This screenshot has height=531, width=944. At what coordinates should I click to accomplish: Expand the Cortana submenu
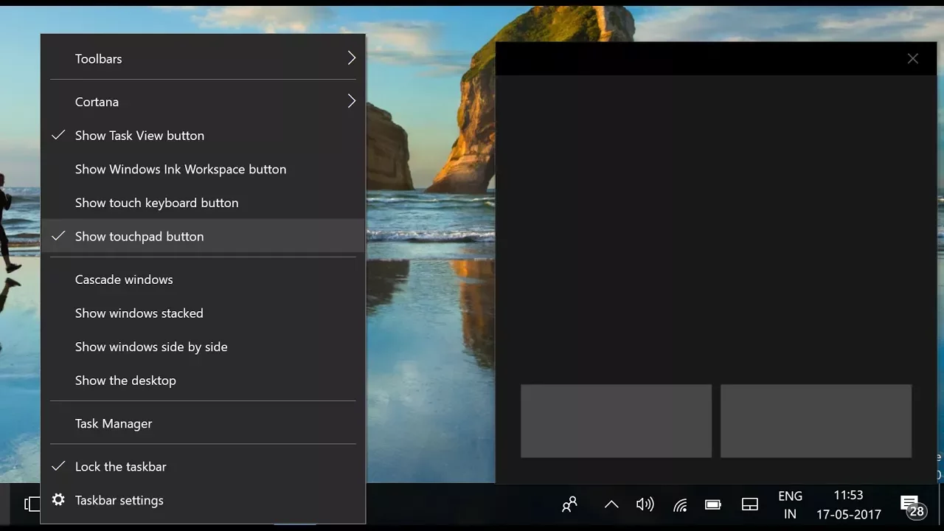click(x=203, y=102)
